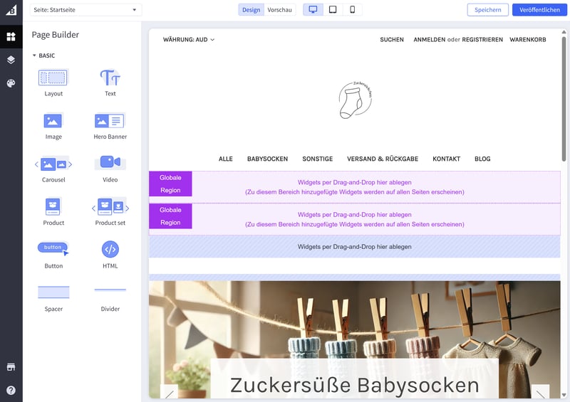This screenshot has width=570, height=402.
Task: Open the Seite: Startseite page dropdown
Action: pyautogui.click(x=85, y=10)
